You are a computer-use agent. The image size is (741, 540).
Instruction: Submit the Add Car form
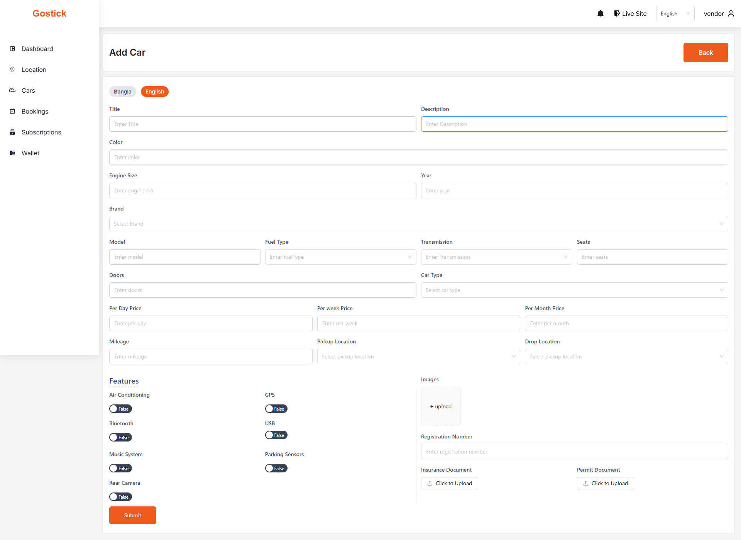(x=132, y=515)
